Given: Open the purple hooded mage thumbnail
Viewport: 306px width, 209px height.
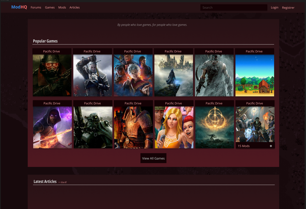Looking at the screenshot, I should (x=52, y=127).
